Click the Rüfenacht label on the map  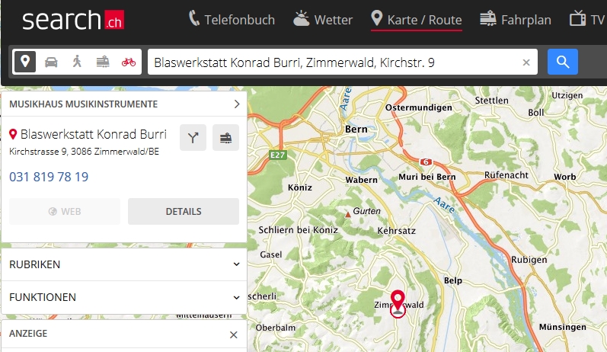pos(506,175)
